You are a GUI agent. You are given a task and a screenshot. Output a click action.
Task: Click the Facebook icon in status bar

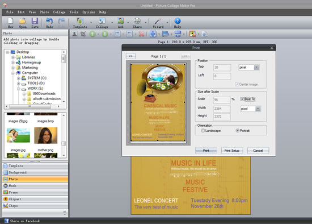click(x=7, y=221)
